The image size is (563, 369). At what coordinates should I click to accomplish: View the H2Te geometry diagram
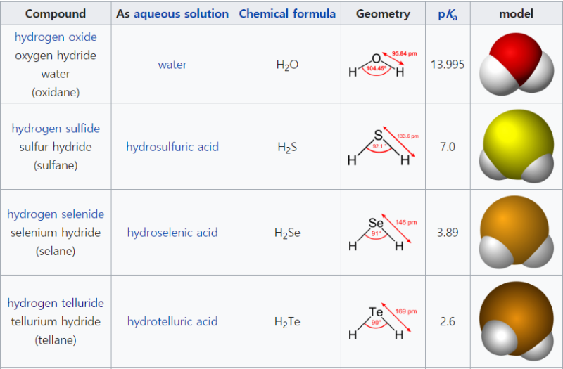(x=383, y=321)
